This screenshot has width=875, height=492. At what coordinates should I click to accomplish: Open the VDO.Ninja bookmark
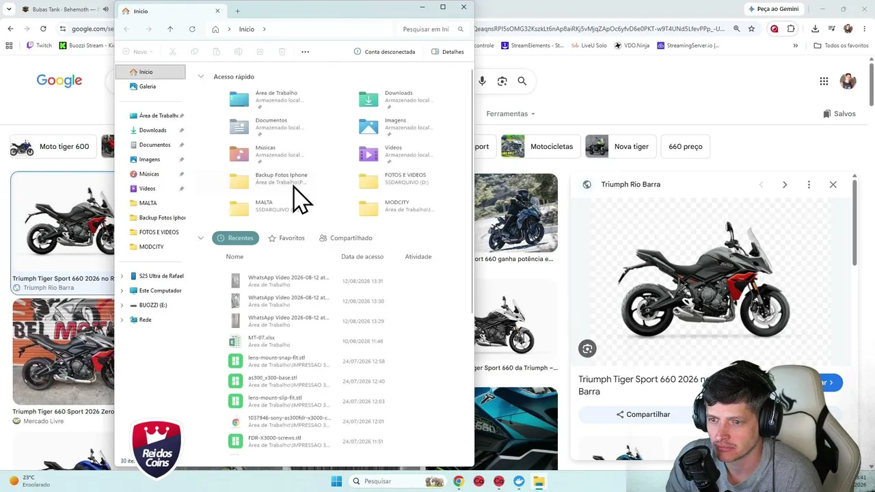(631, 46)
